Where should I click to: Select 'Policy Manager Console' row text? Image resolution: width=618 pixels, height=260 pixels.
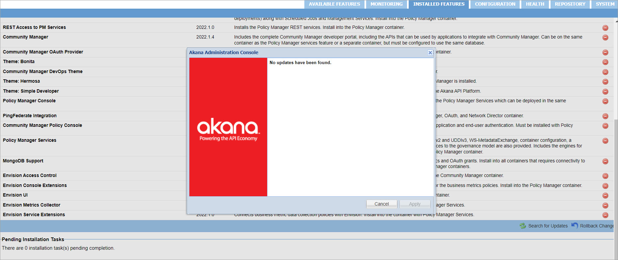point(29,101)
